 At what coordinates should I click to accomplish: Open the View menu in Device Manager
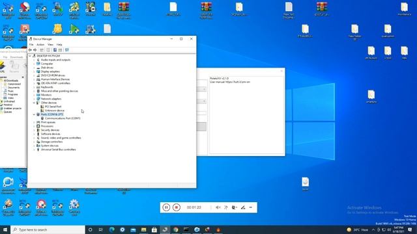(50, 45)
